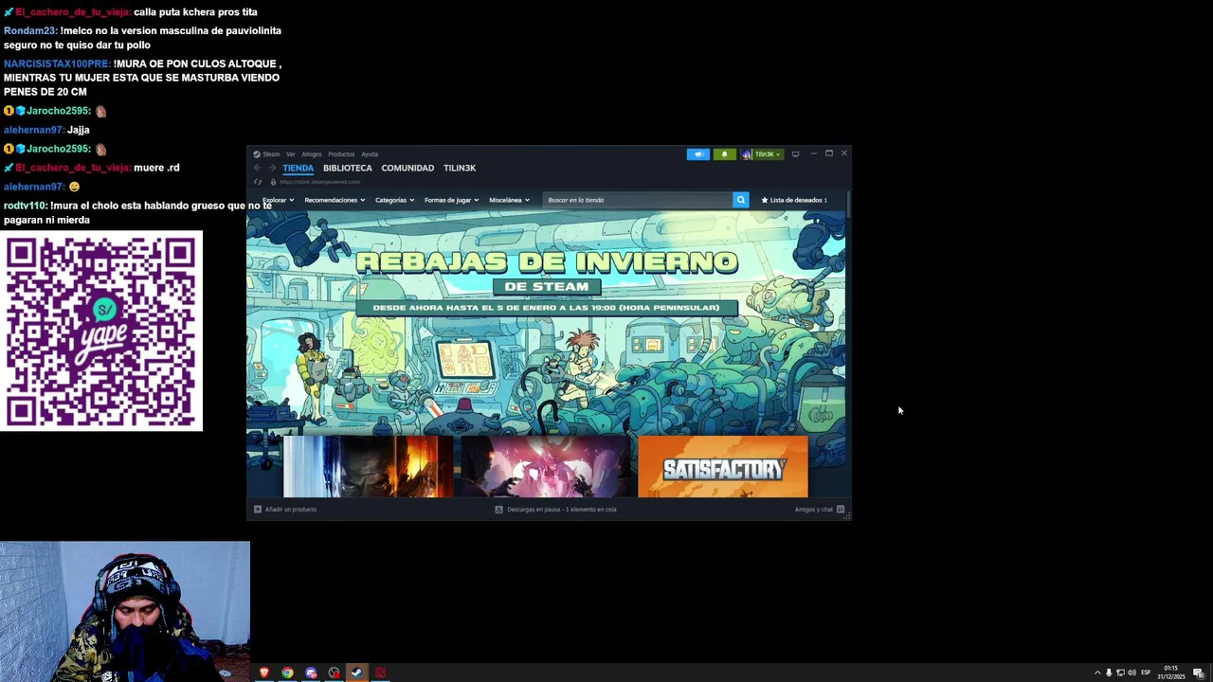Click the Steam announcements megaphone icon
The image size is (1213, 682).
(x=697, y=154)
